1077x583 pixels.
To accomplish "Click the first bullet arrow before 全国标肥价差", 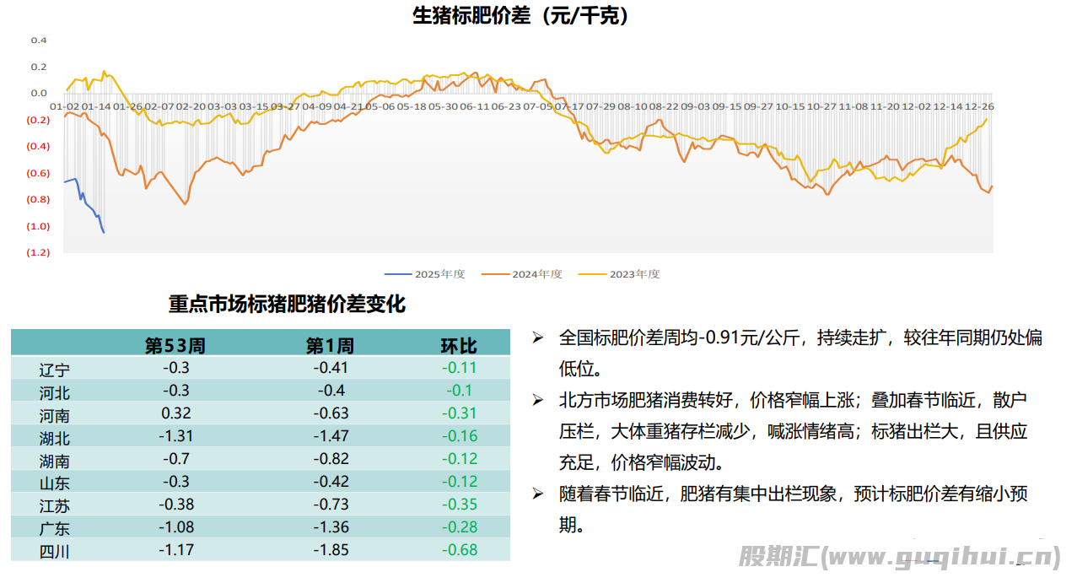I will (536, 338).
